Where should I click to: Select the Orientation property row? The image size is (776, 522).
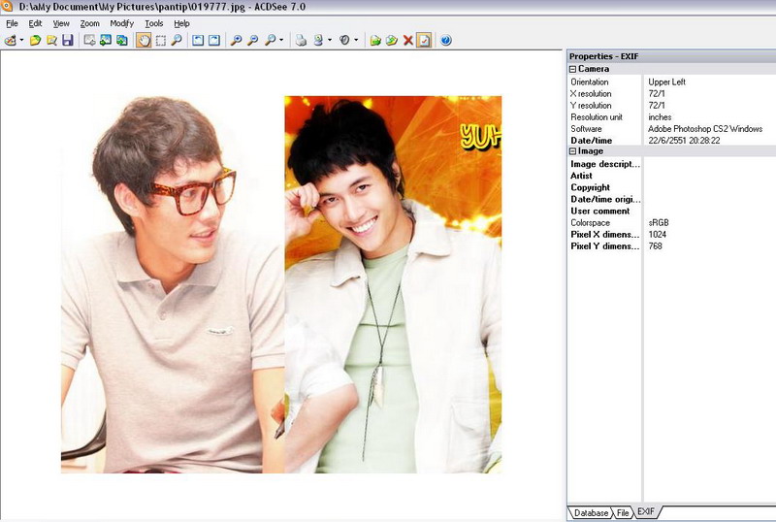click(671, 82)
